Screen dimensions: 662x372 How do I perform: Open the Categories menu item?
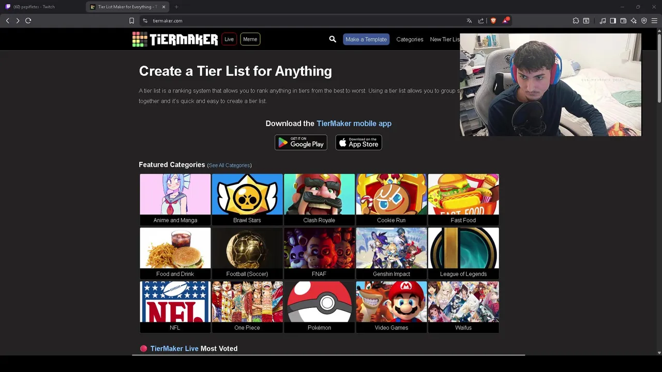click(410, 39)
